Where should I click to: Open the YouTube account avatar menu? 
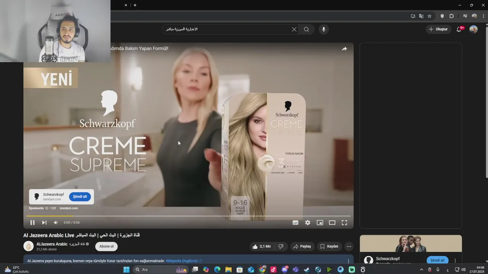point(474,29)
